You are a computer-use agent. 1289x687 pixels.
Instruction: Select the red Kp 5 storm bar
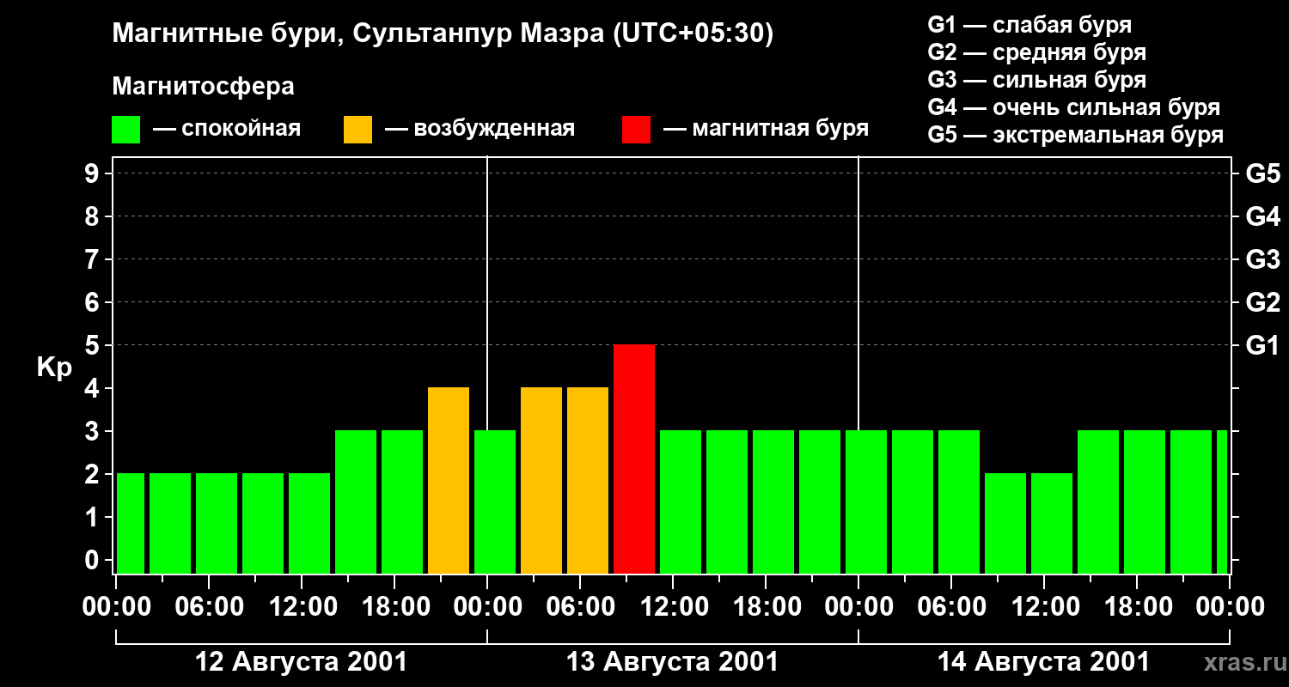(634, 459)
